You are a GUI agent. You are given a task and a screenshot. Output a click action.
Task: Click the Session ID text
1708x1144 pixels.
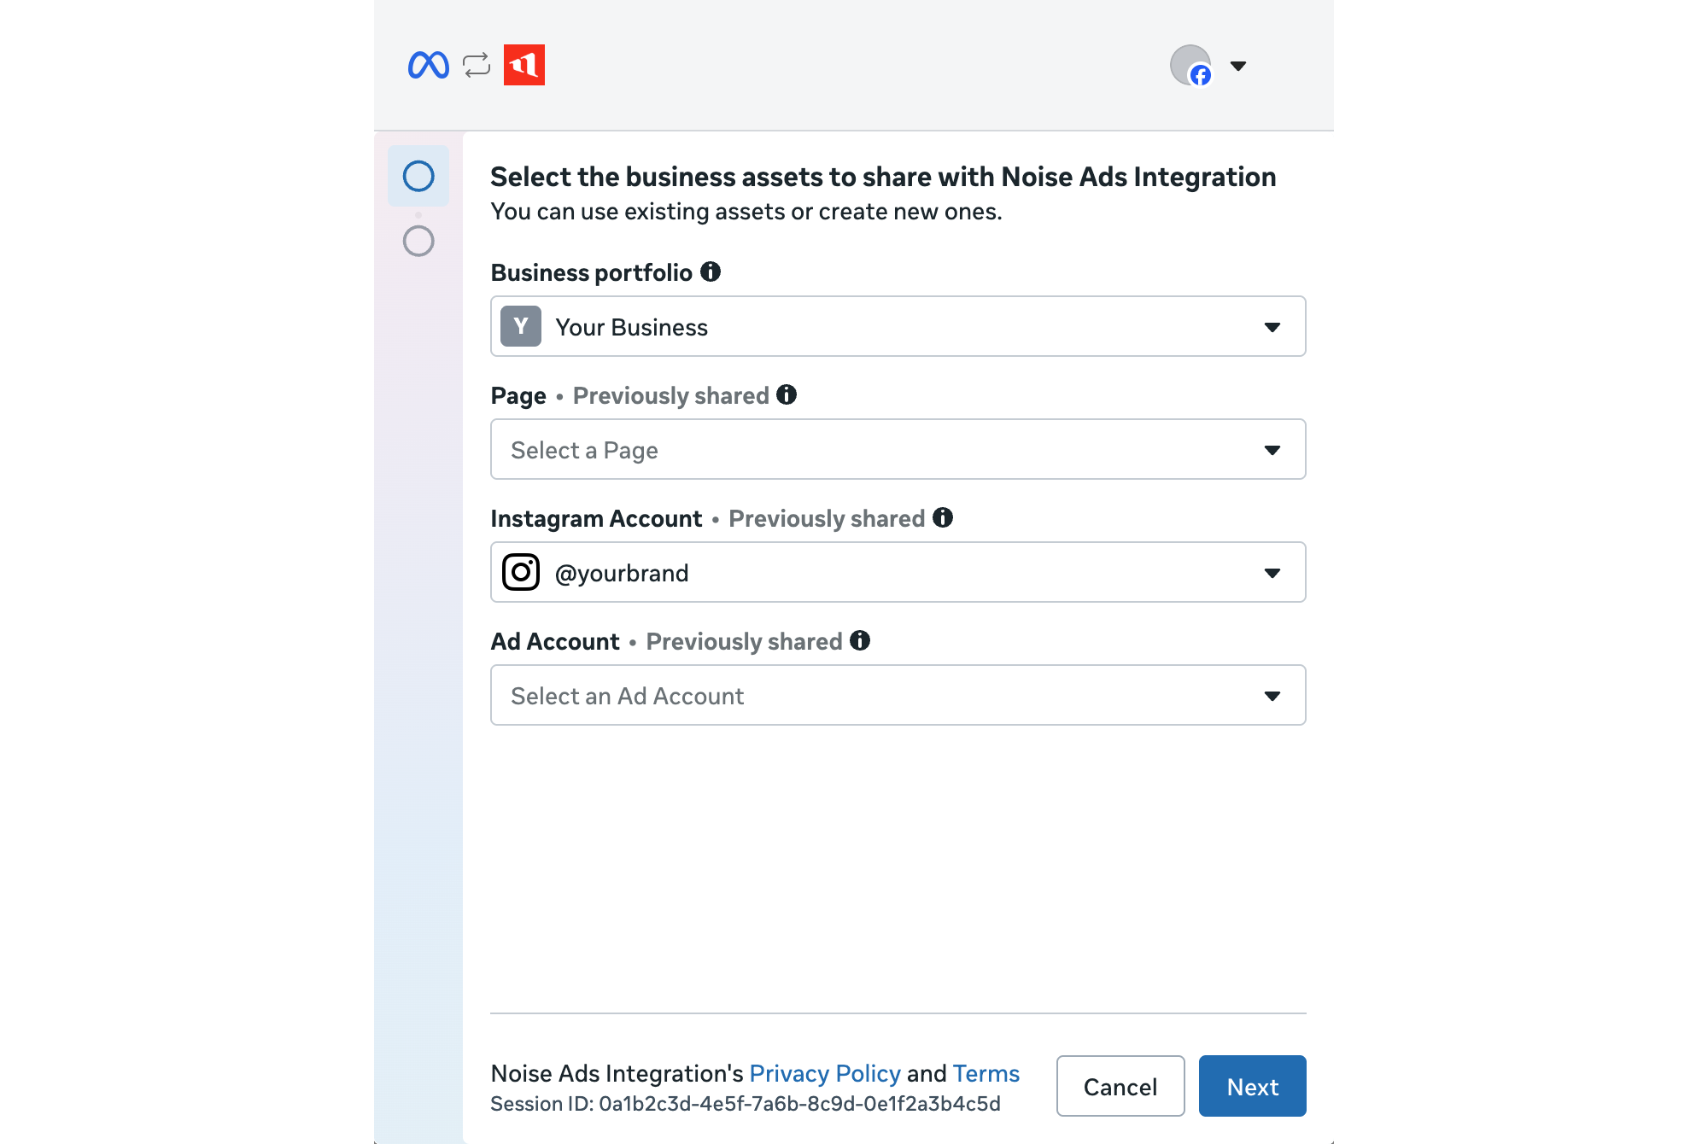[x=746, y=1104]
